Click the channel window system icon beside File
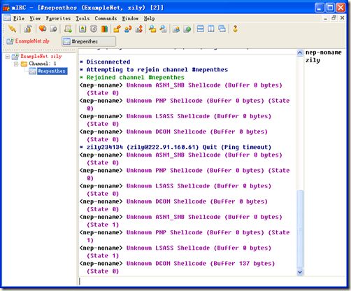The height and width of the screenshot is (291, 351). tap(7, 18)
